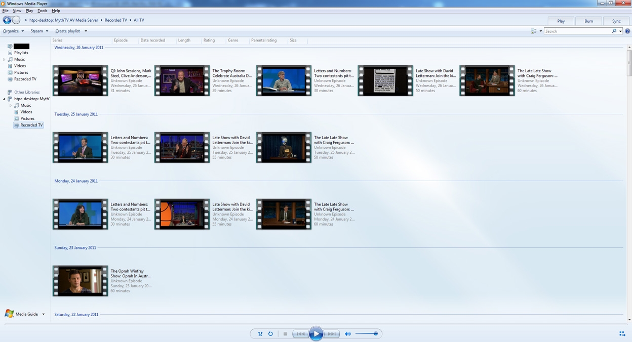
Task: Adjust the volume slider
Action: 367,334
